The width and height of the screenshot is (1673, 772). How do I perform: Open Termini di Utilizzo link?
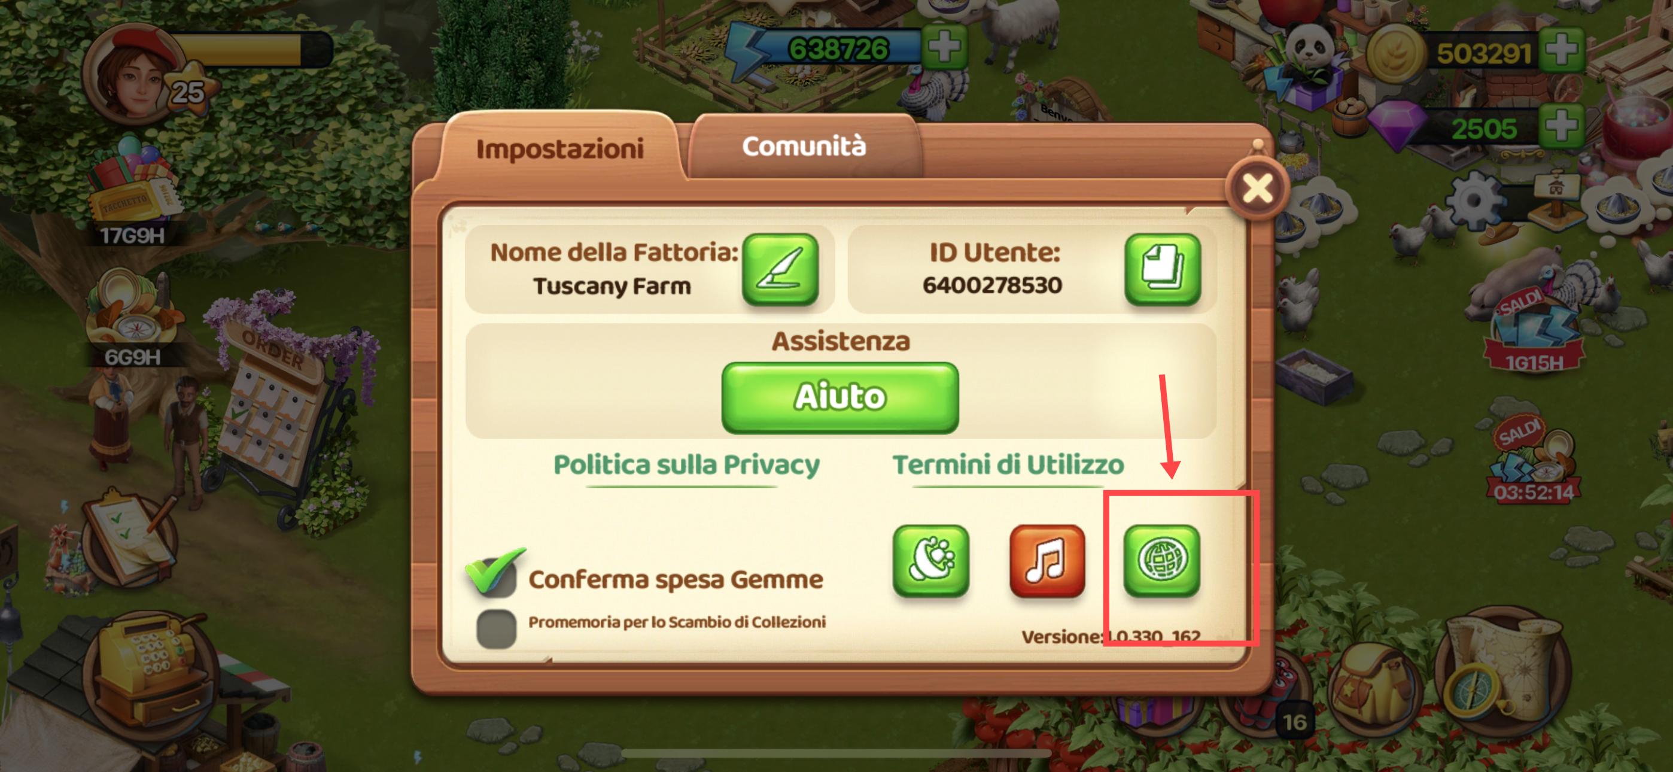(x=1008, y=465)
